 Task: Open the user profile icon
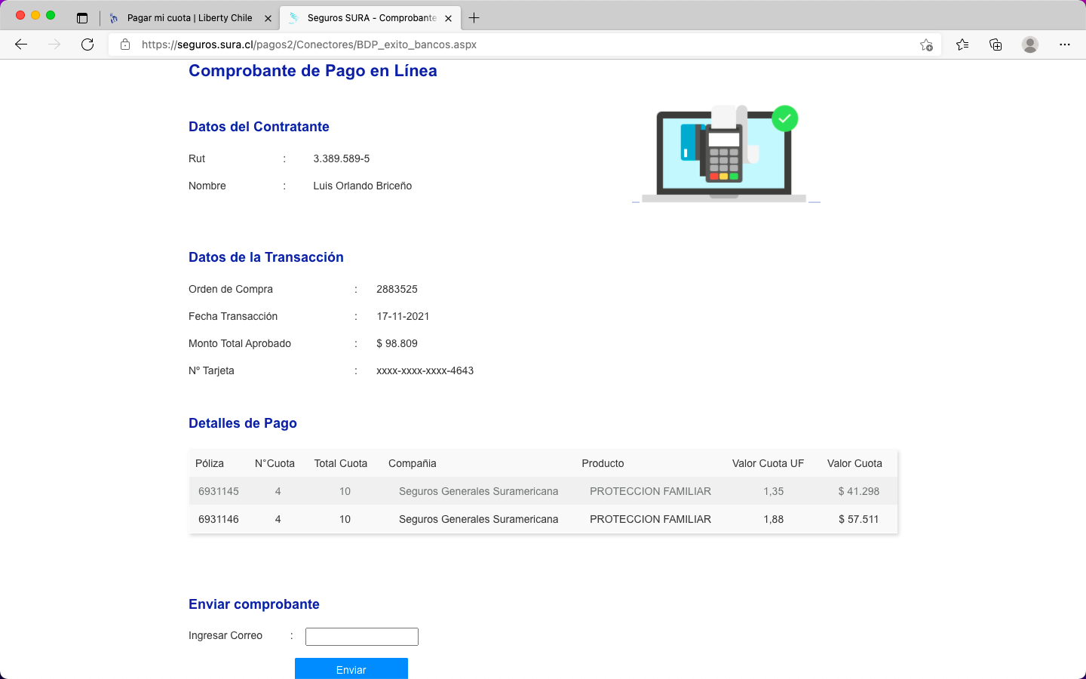(x=1029, y=45)
